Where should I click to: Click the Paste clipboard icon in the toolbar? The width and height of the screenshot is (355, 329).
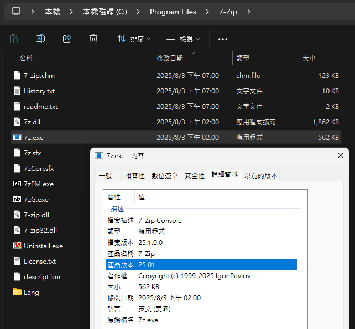click(x=14, y=39)
